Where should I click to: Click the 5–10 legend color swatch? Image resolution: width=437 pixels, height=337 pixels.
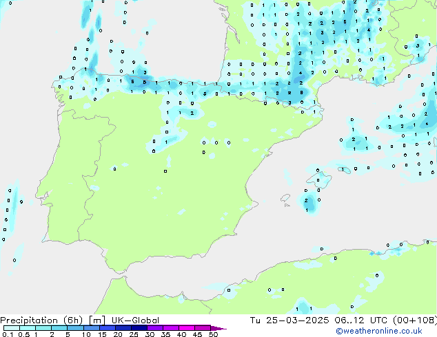[75, 328]
